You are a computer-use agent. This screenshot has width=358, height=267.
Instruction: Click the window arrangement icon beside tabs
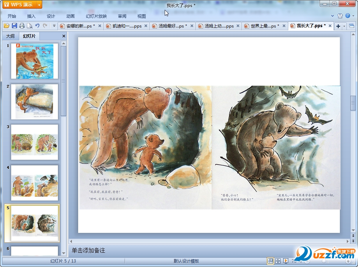tap(352, 26)
